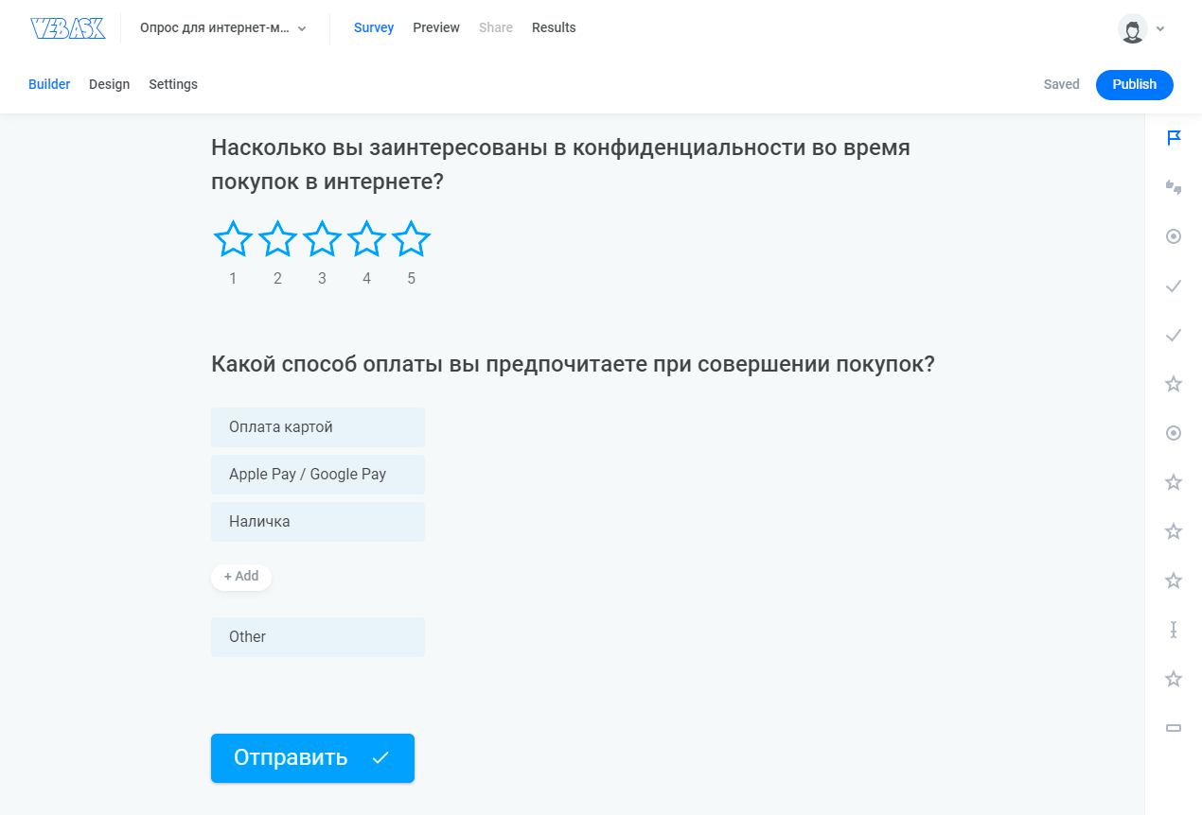Open the quotes question in the sidebar
The image size is (1202, 815).
click(1174, 187)
